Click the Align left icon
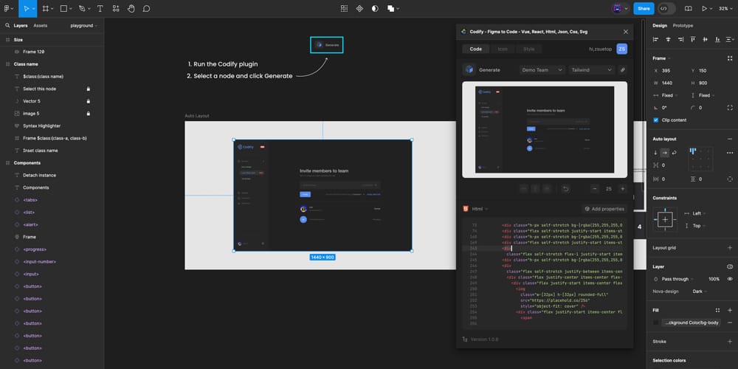This screenshot has width=738, height=369. (x=655, y=40)
